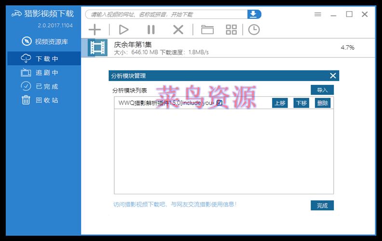Click 下移 to move the plugin down
Screen dimensions: 382x241
301,103
